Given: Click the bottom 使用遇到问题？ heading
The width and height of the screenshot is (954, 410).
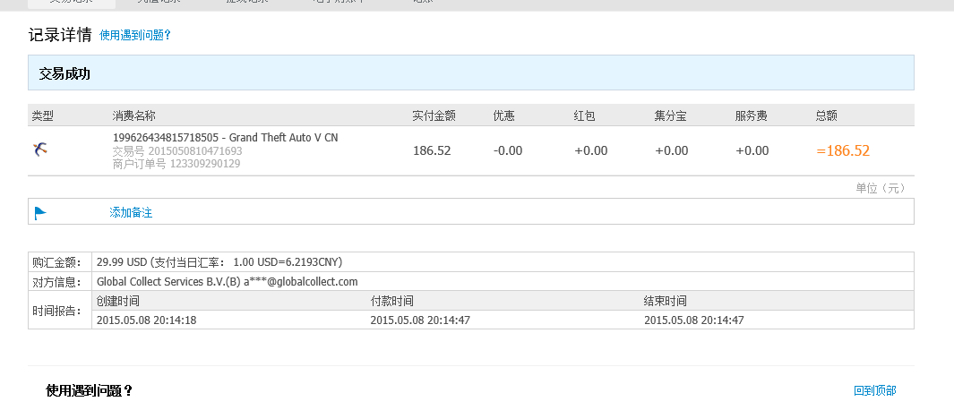Looking at the screenshot, I should pyautogui.click(x=90, y=390).
